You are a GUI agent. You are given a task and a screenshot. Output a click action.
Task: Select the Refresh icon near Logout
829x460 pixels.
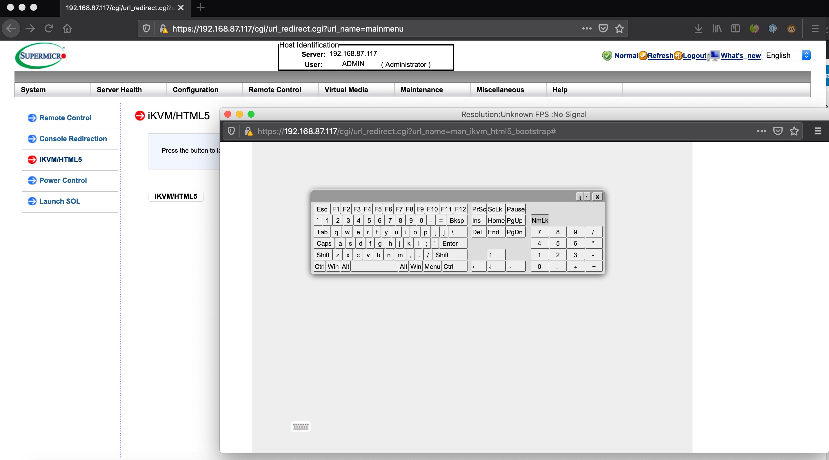(643, 55)
